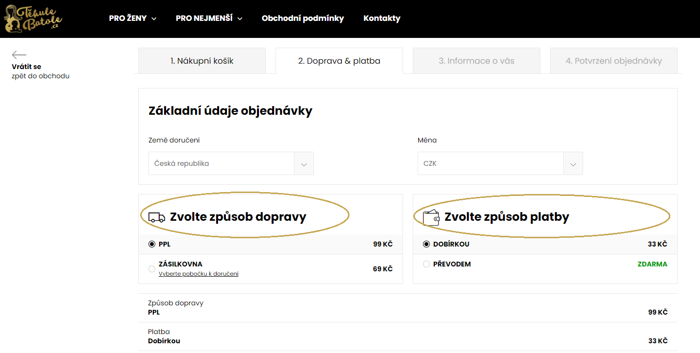This screenshot has width=700, height=353.
Task: Expand the PRO NEJMENŠÍ menu
Action: tap(209, 18)
